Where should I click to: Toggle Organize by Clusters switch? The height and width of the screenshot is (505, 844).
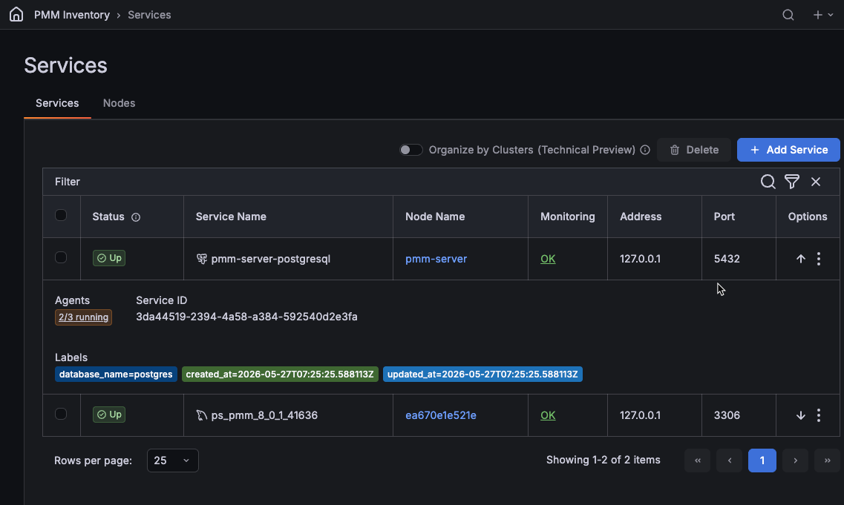[410, 150]
